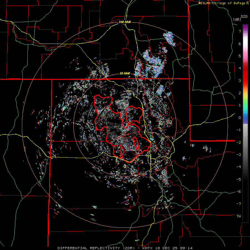Click the NEXLAB-College of DuPage label

222,3
